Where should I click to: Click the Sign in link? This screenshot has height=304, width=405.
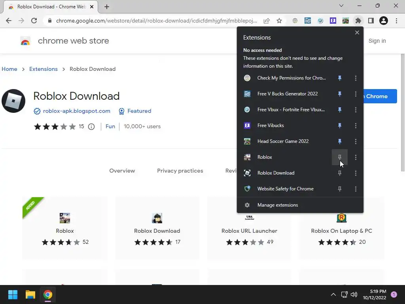click(377, 41)
